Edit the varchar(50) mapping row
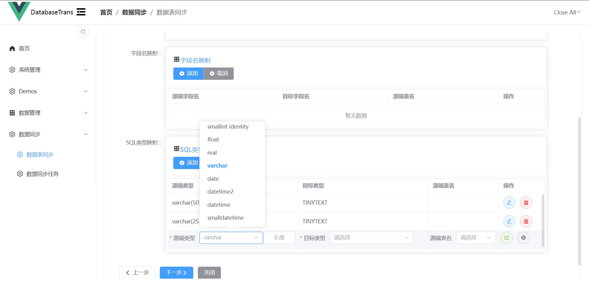This screenshot has width=589, height=286. pyautogui.click(x=509, y=203)
